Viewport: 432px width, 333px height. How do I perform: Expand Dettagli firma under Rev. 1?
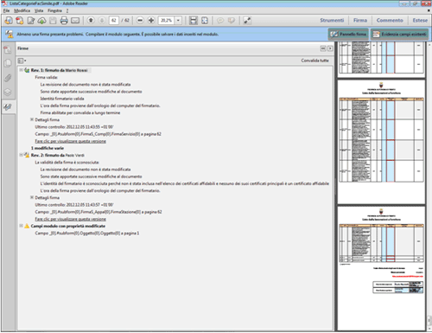32,119
